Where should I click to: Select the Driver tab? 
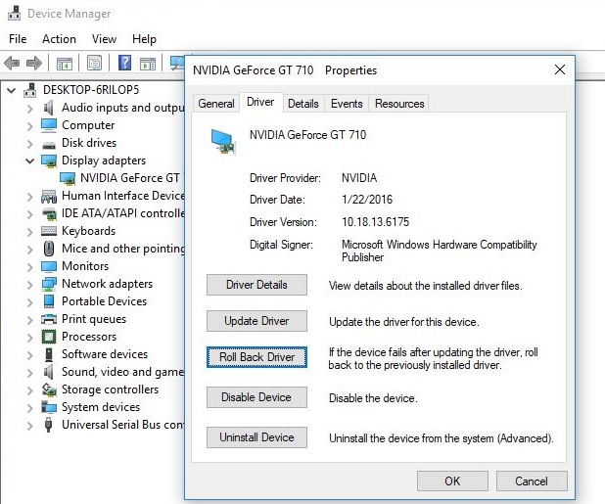260,102
